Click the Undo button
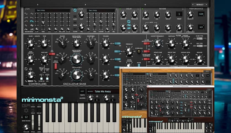231x133 pixels. click(33, 105)
